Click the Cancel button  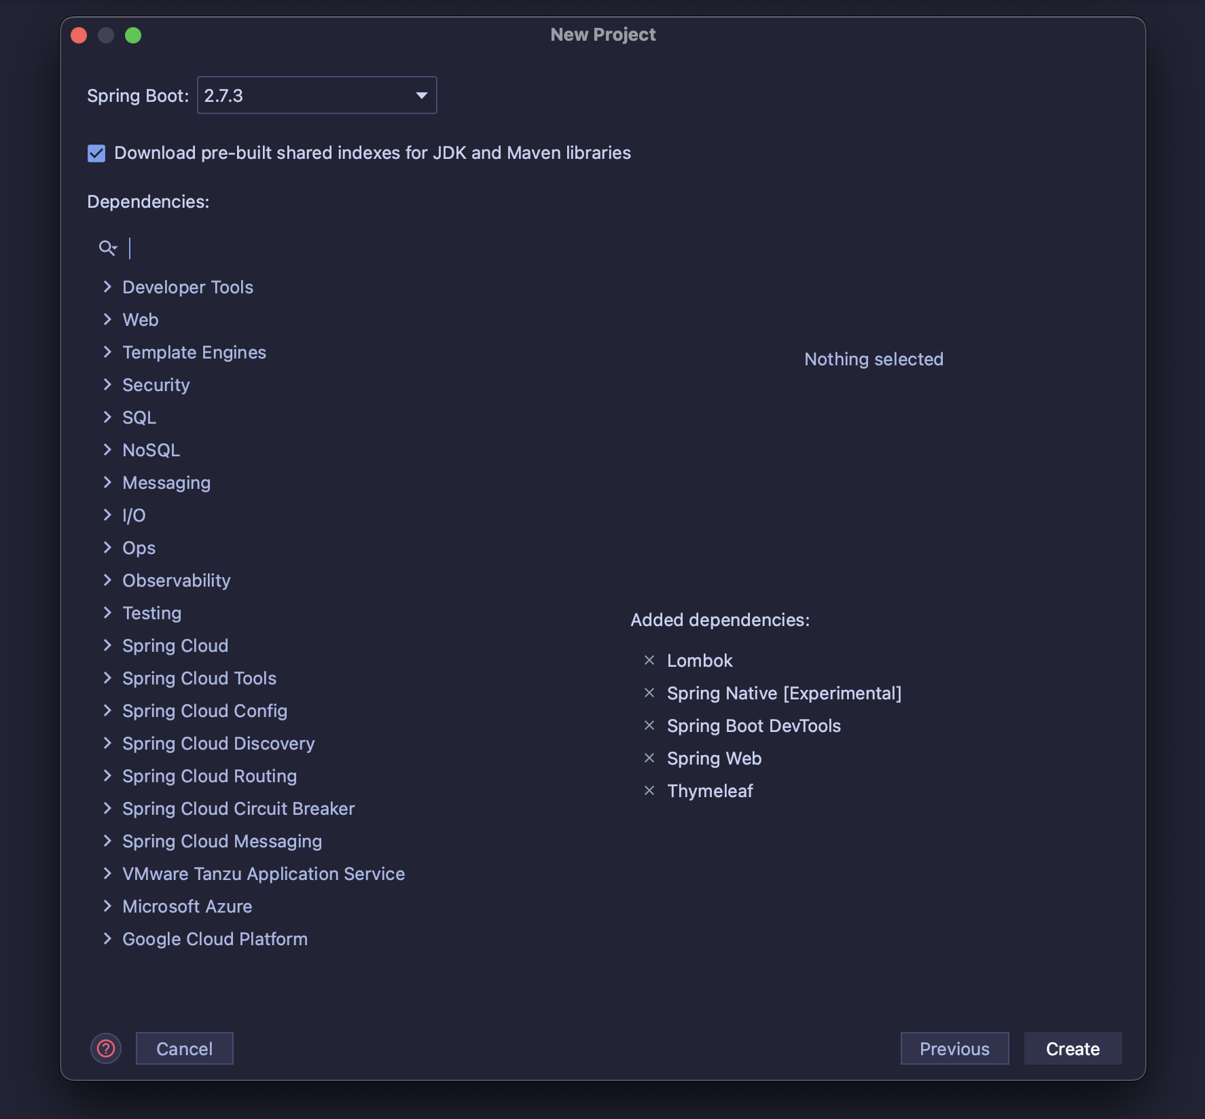click(x=184, y=1048)
